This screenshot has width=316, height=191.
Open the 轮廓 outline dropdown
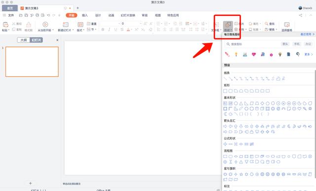coord(255,30)
